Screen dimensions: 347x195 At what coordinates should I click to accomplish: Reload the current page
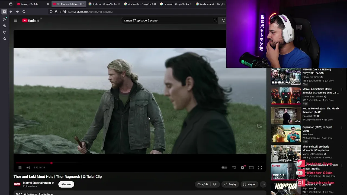(24, 12)
